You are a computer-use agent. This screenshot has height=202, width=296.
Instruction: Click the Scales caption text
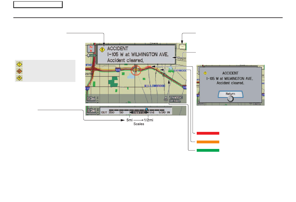(139, 124)
